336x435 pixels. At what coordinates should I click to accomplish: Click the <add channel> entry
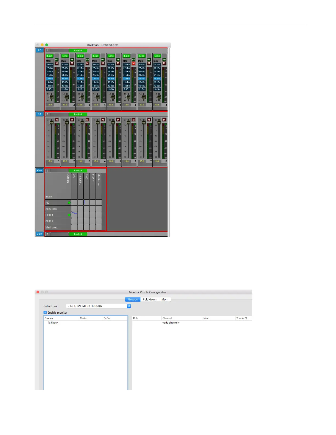[171, 323]
